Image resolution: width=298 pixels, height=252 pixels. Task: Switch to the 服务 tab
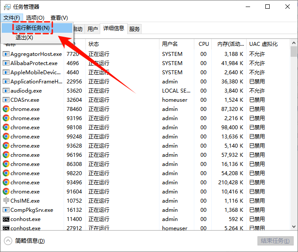[x=134, y=29]
